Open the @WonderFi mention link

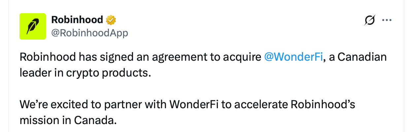click(x=293, y=57)
